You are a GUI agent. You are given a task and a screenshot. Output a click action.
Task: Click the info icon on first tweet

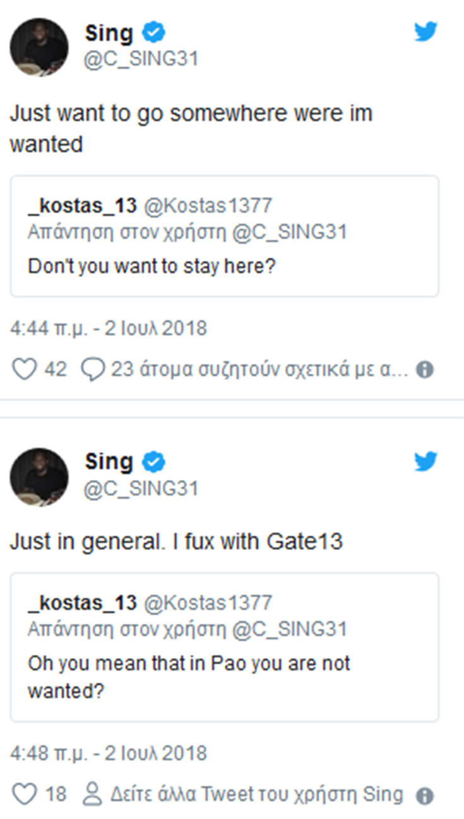tap(425, 370)
